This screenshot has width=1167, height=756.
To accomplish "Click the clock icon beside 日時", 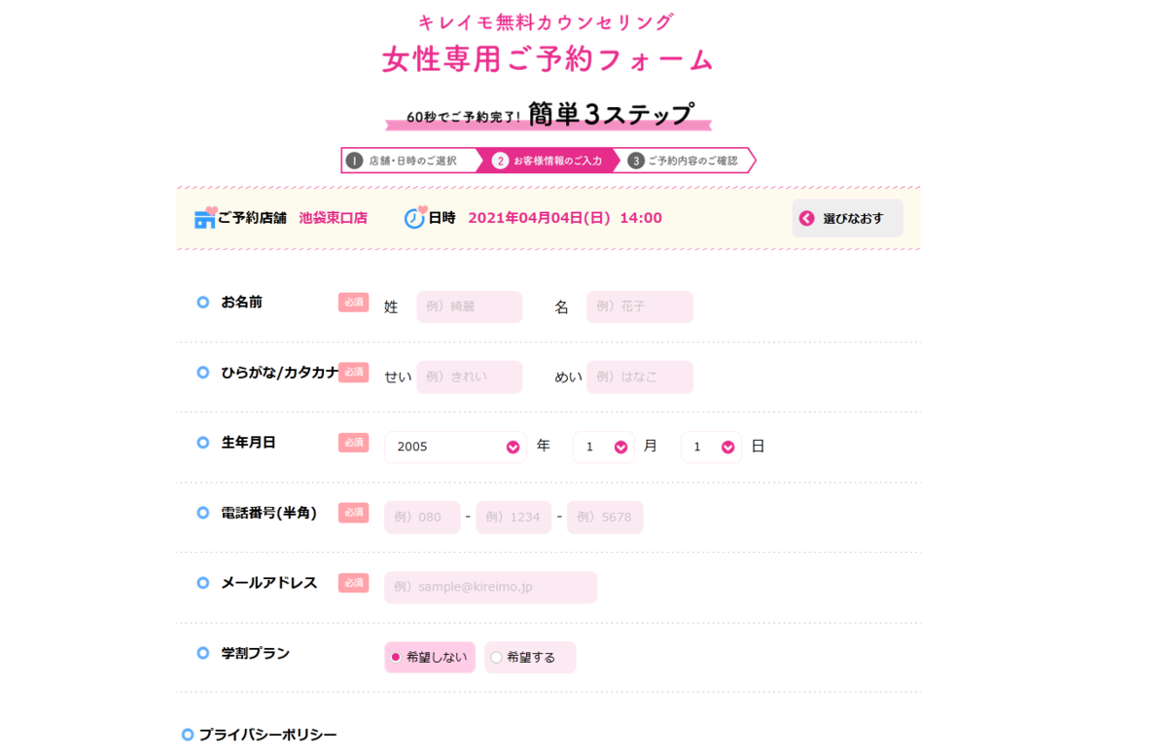I will (x=415, y=217).
